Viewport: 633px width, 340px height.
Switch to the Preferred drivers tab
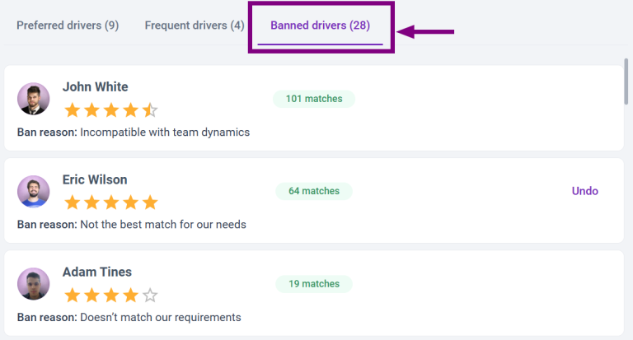[x=68, y=26]
